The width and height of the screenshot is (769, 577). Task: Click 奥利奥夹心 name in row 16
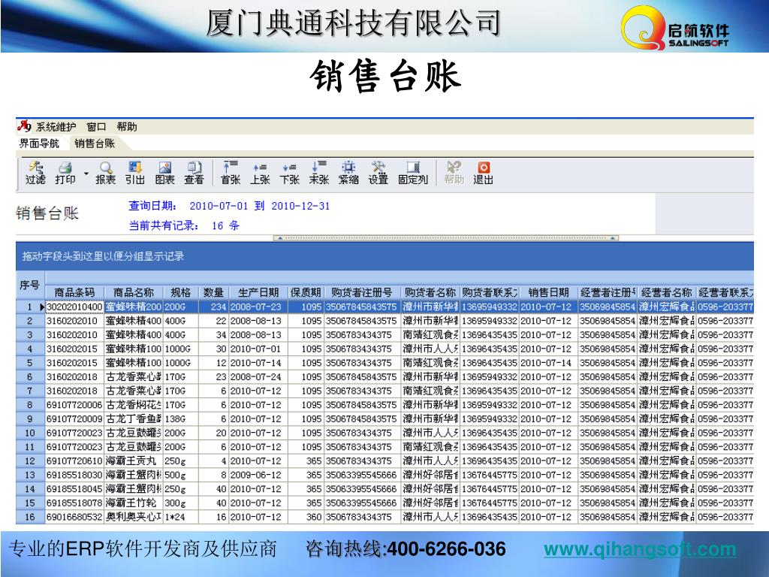(134, 517)
